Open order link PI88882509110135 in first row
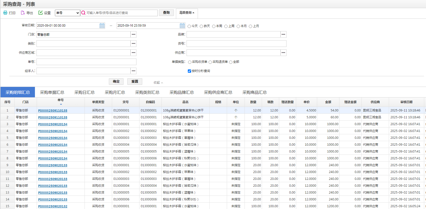This screenshot has height=209, width=426. coord(53,111)
